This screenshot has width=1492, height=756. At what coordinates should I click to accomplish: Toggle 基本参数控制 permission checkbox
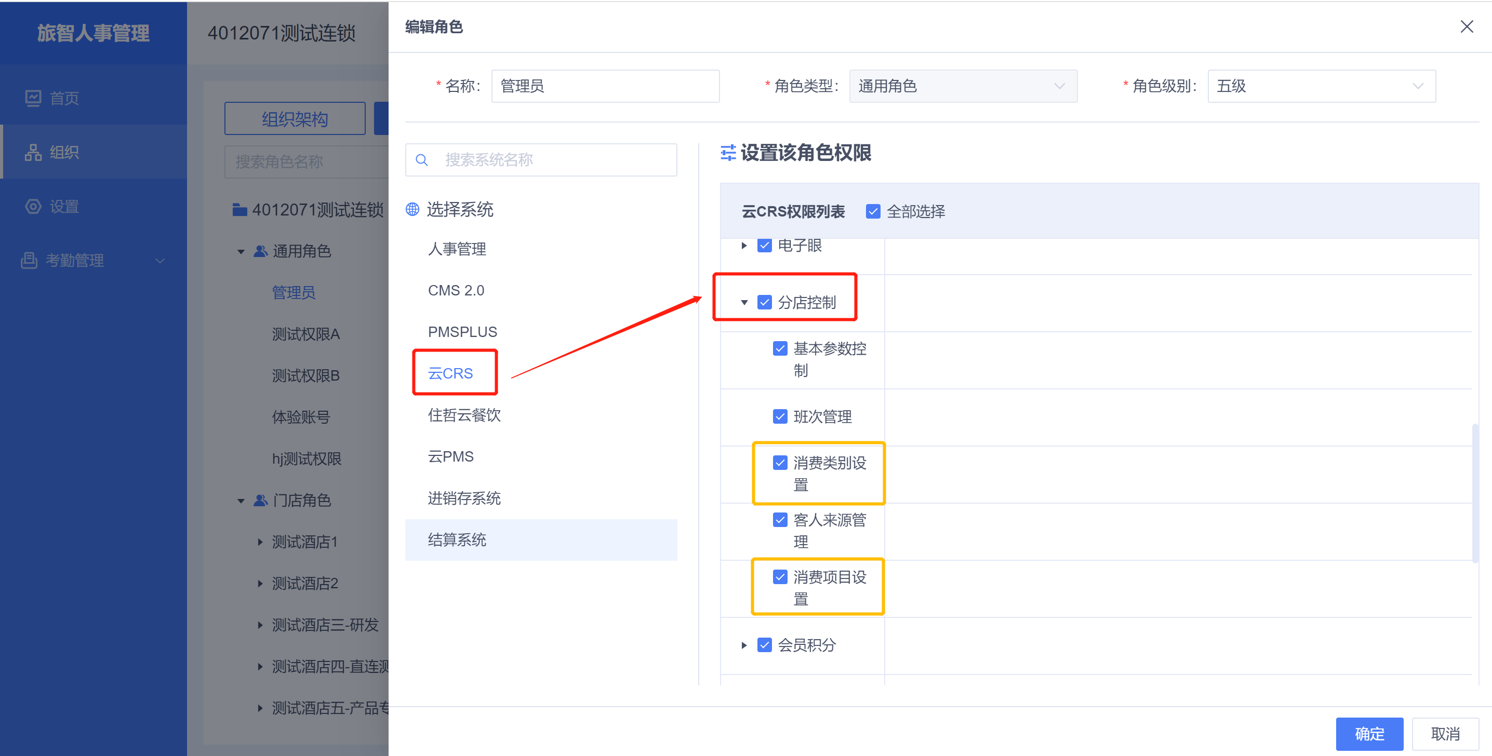tap(780, 348)
